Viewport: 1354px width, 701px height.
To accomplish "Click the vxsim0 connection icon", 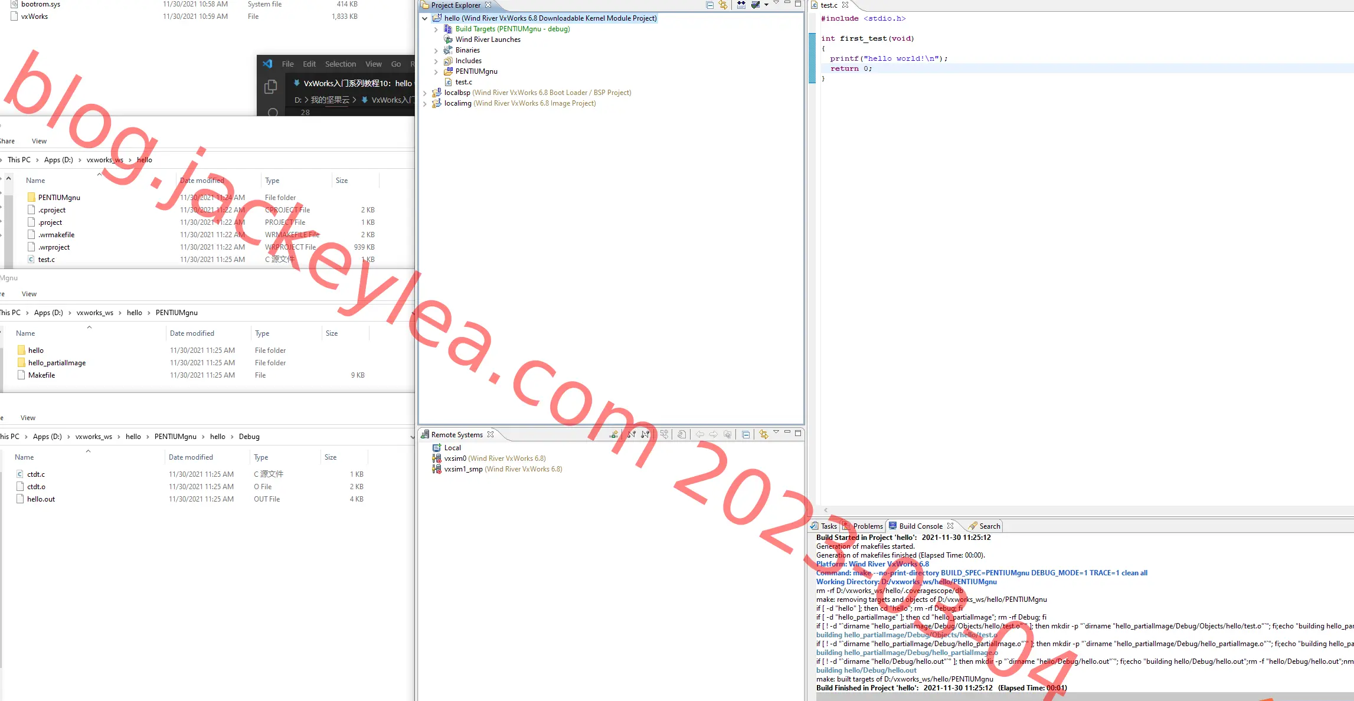I will (x=437, y=458).
